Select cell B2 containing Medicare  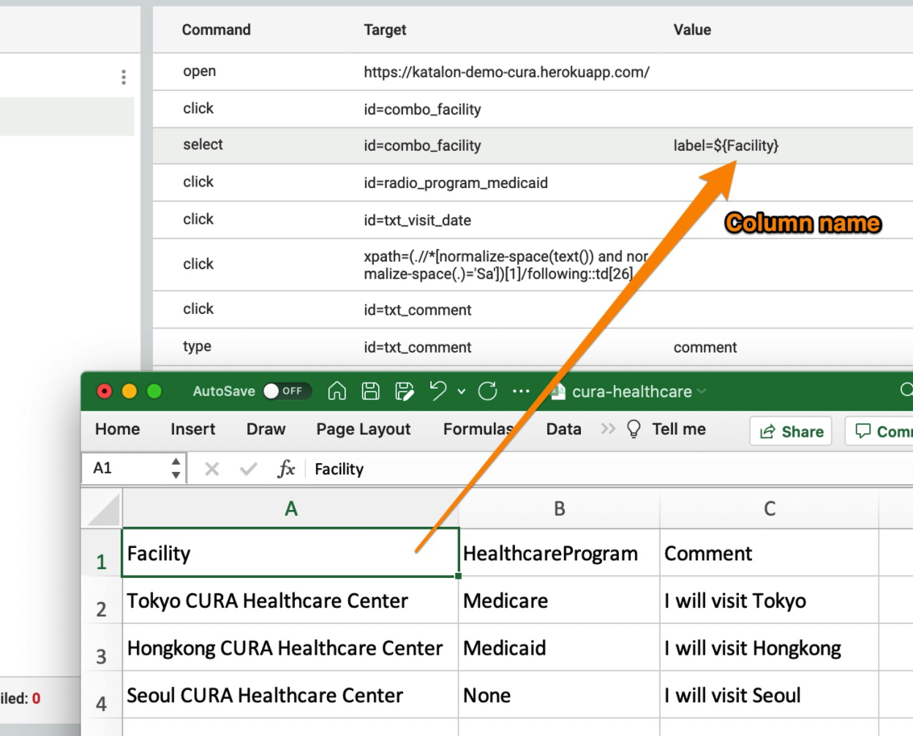(558, 601)
